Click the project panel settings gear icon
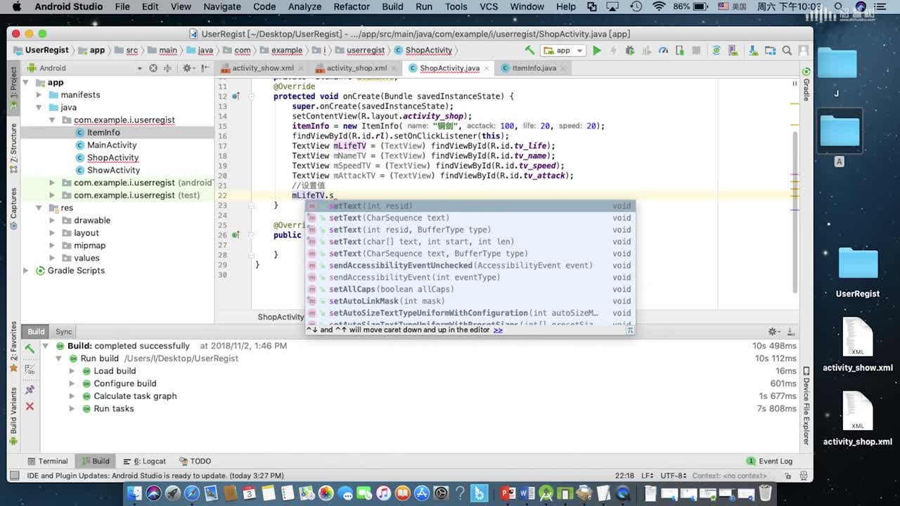The width and height of the screenshot is (900, 506). click(187, 68)
